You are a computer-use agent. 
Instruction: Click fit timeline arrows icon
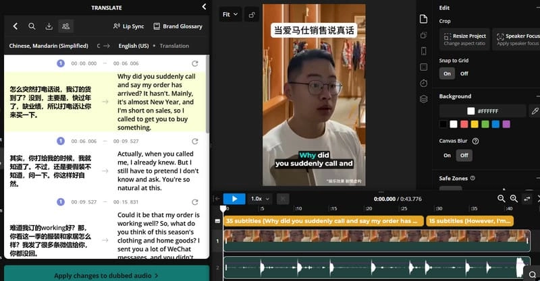(527, 199)
